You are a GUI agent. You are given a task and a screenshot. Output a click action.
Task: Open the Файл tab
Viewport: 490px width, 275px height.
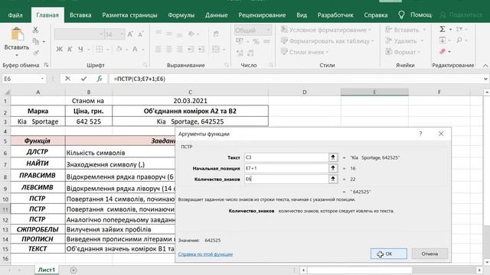click(15, 15)
